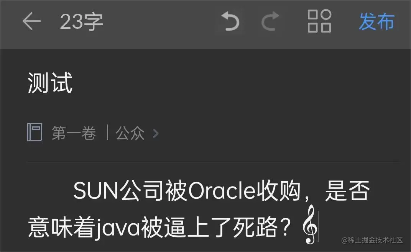Publish the draft with 发布
Viewport: 411px width, 252px height.
(376, 21)
